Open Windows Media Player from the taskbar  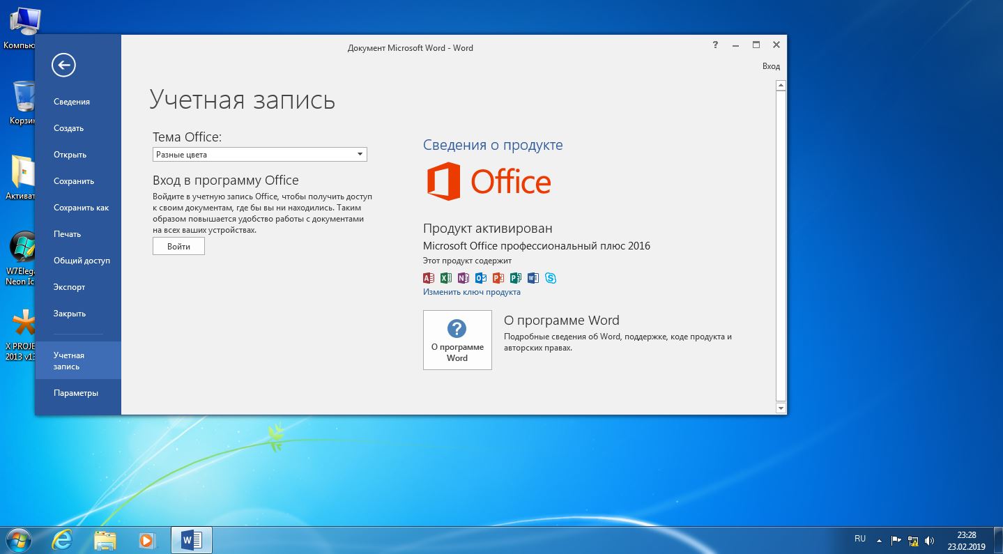[147, 540]
